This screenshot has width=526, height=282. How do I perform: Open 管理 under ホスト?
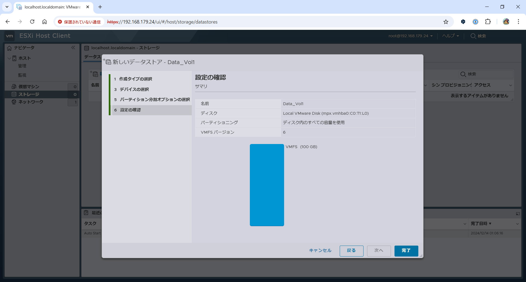(22, 66)
